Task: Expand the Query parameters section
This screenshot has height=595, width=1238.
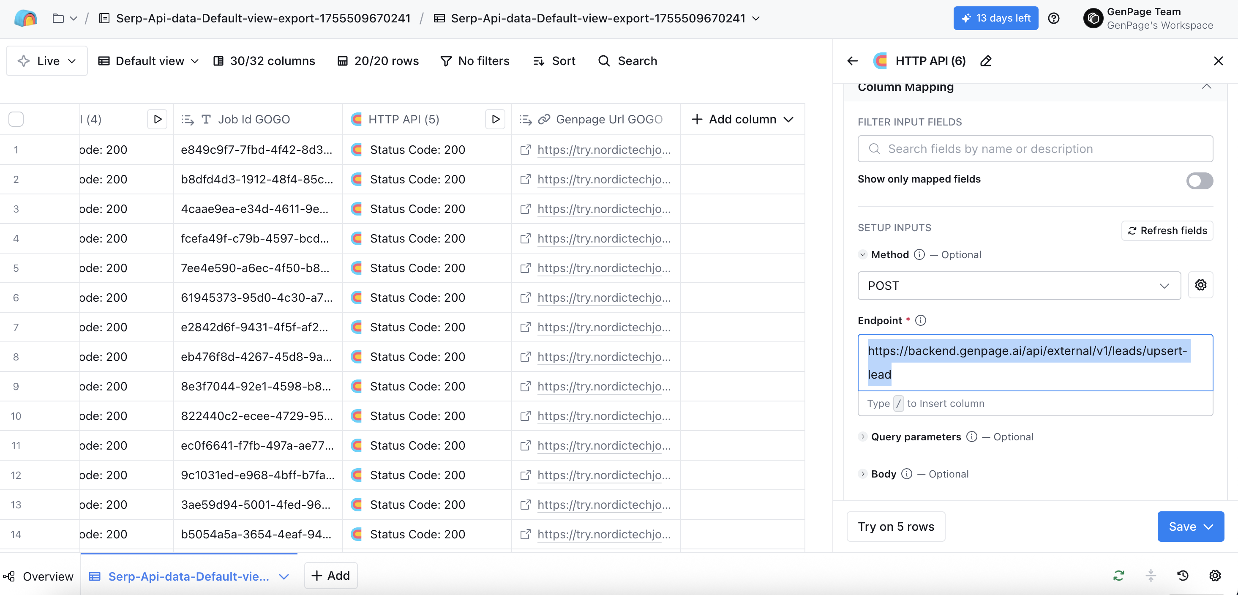Action: [862, 437]
